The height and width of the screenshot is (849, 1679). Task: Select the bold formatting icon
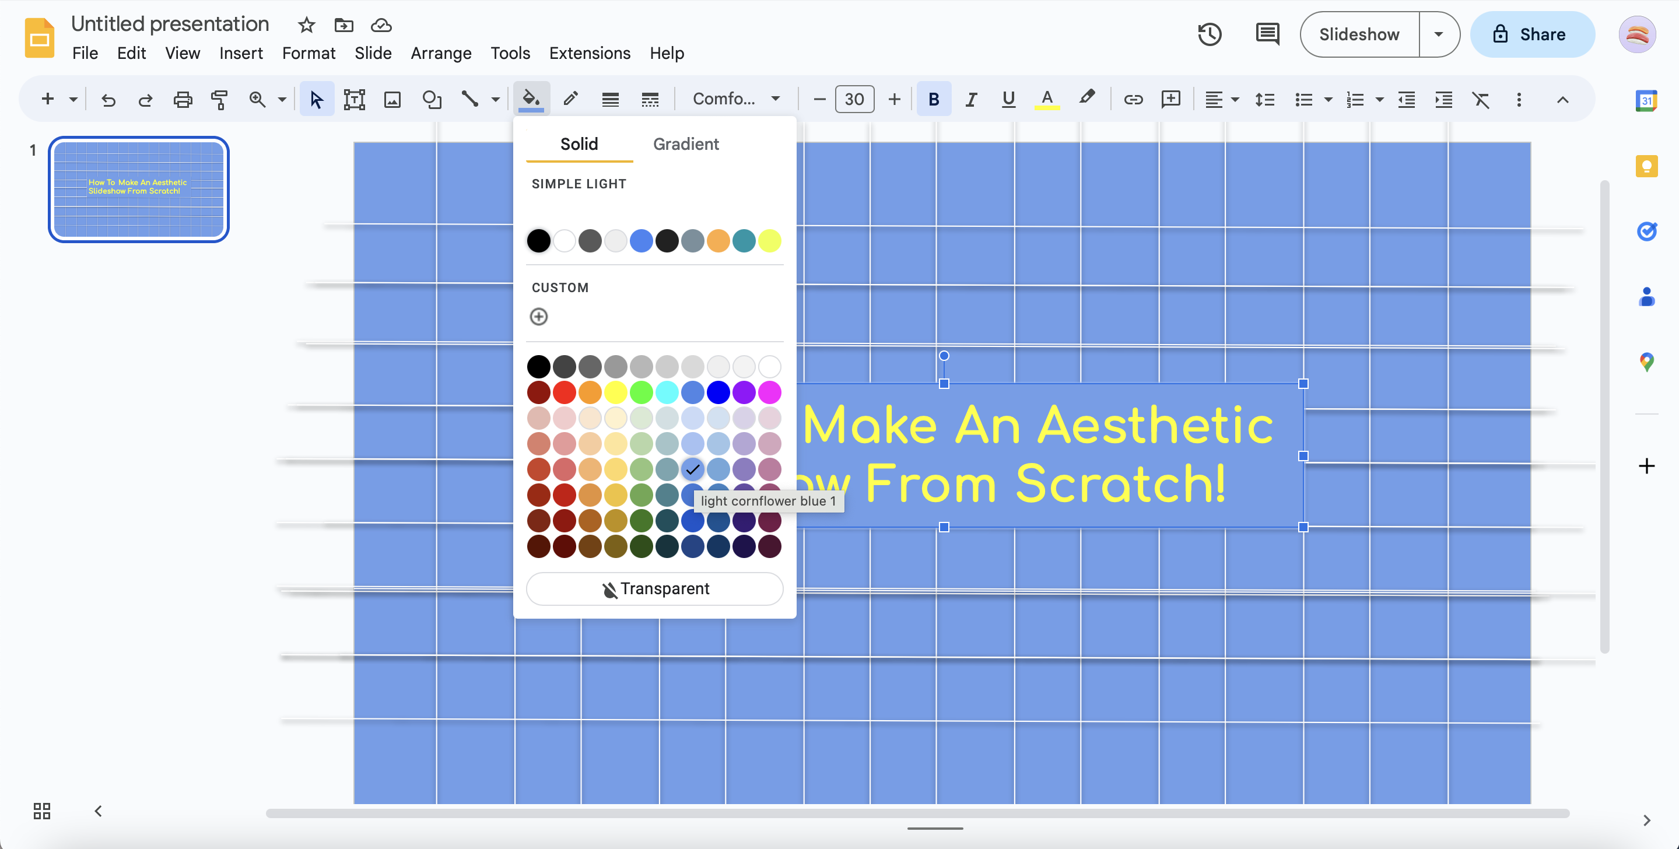[933, 99]
